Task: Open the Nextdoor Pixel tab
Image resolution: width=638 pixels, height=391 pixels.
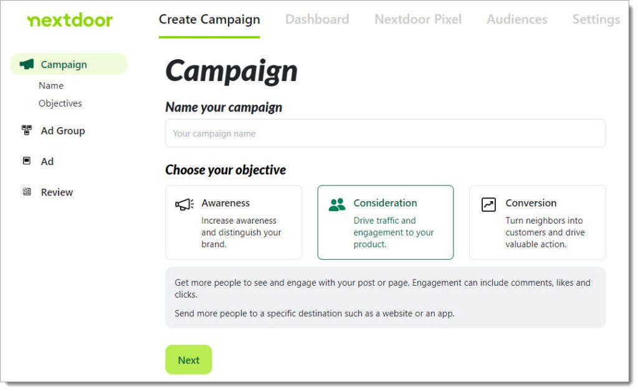Action: (x=418, y=19)
